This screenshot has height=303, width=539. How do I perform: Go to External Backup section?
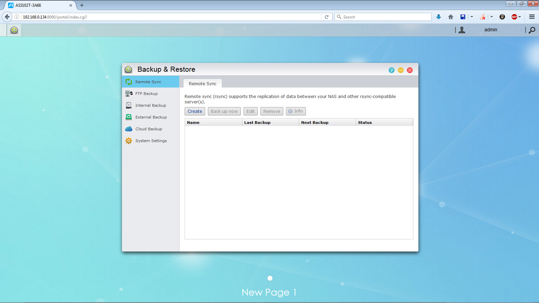[151, 117]
